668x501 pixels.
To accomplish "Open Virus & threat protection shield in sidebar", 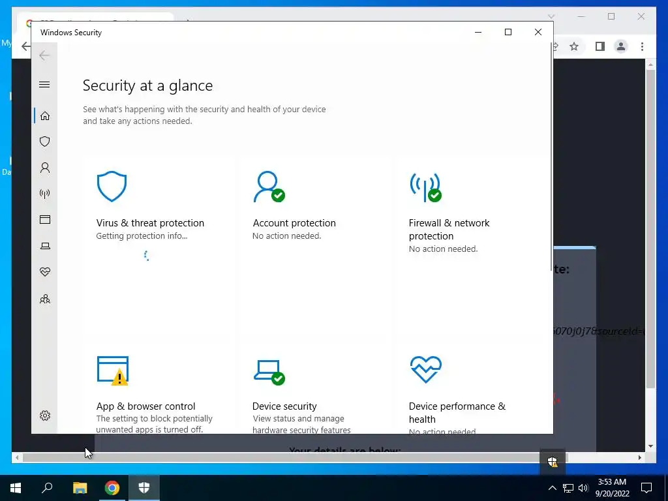I will click(x=45, y=142).
